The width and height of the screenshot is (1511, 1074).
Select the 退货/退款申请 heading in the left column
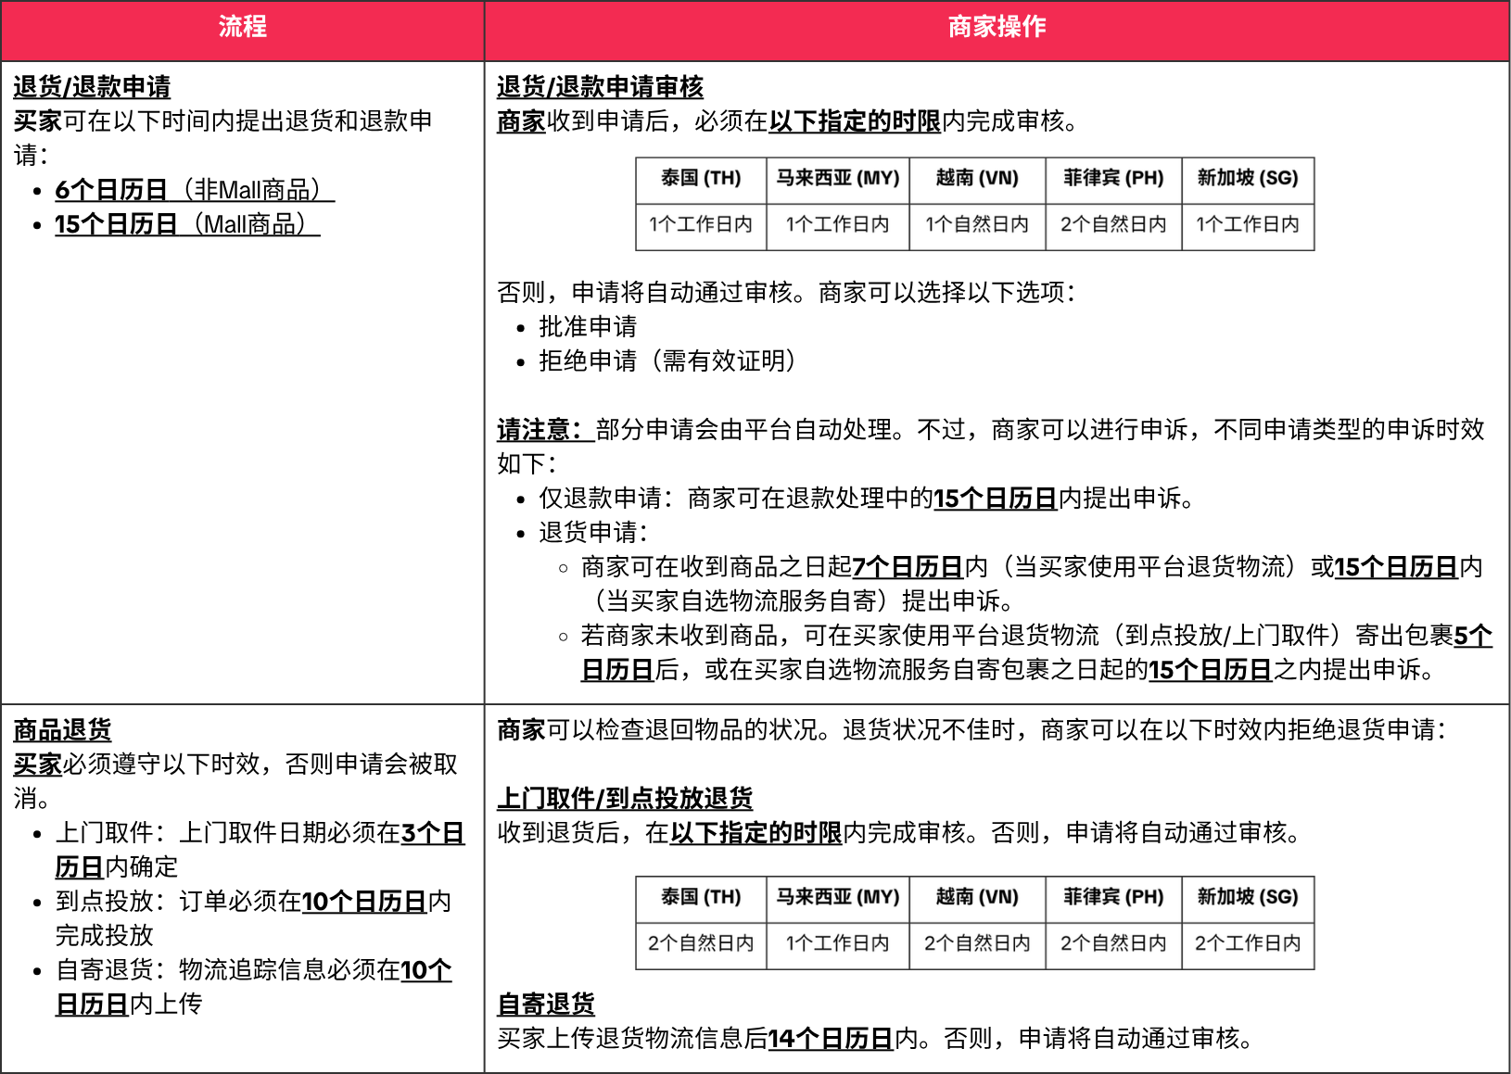click(92, 87)
